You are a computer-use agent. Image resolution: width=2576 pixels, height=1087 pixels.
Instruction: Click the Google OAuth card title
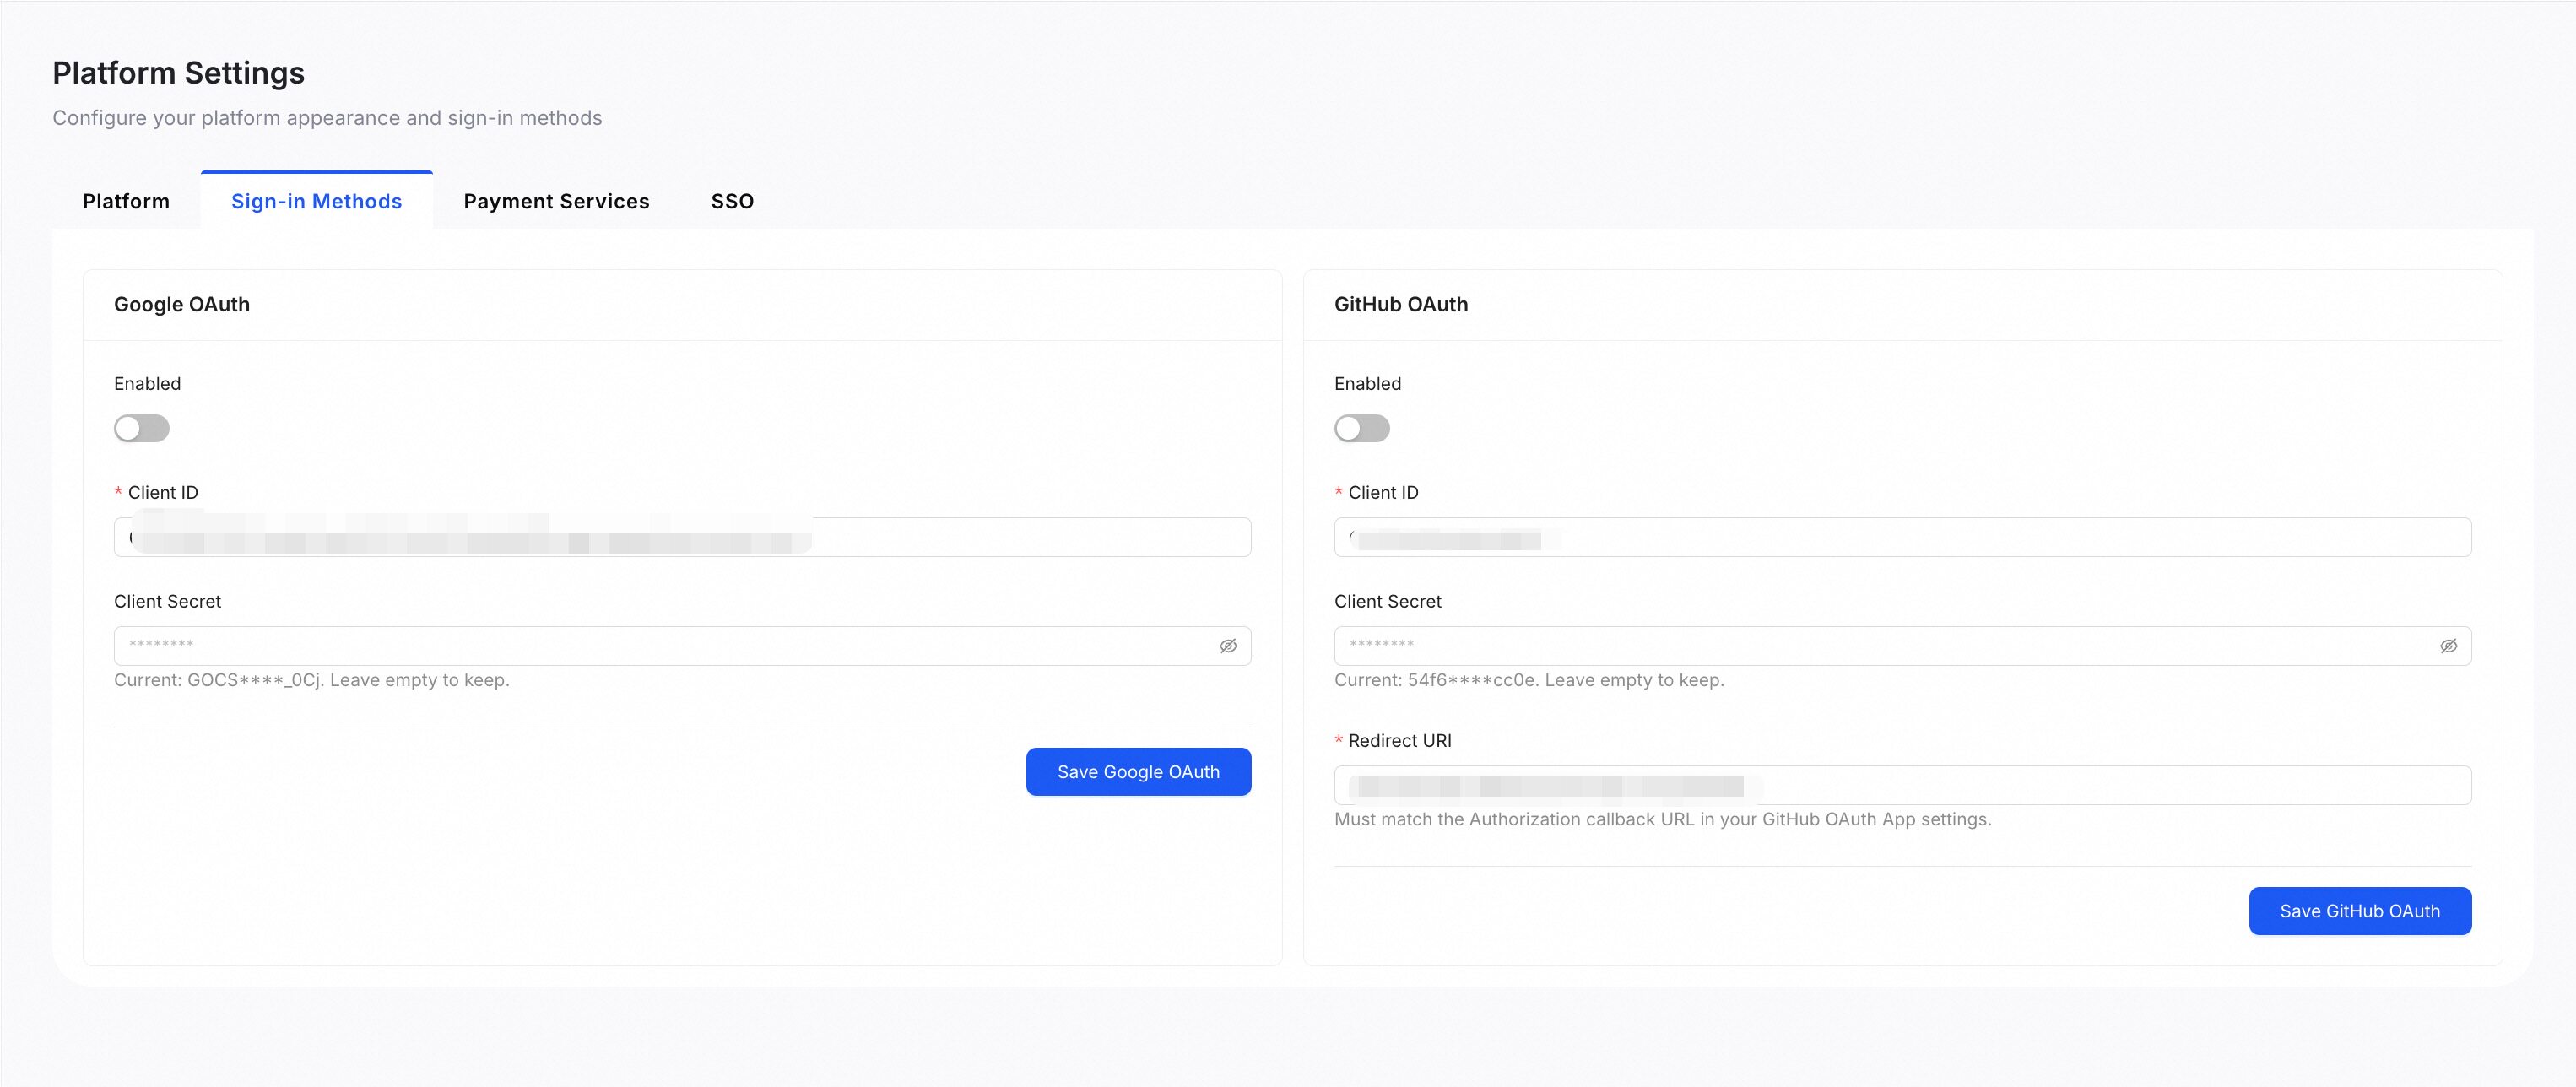pyautogui.click(x=182, y=304)
